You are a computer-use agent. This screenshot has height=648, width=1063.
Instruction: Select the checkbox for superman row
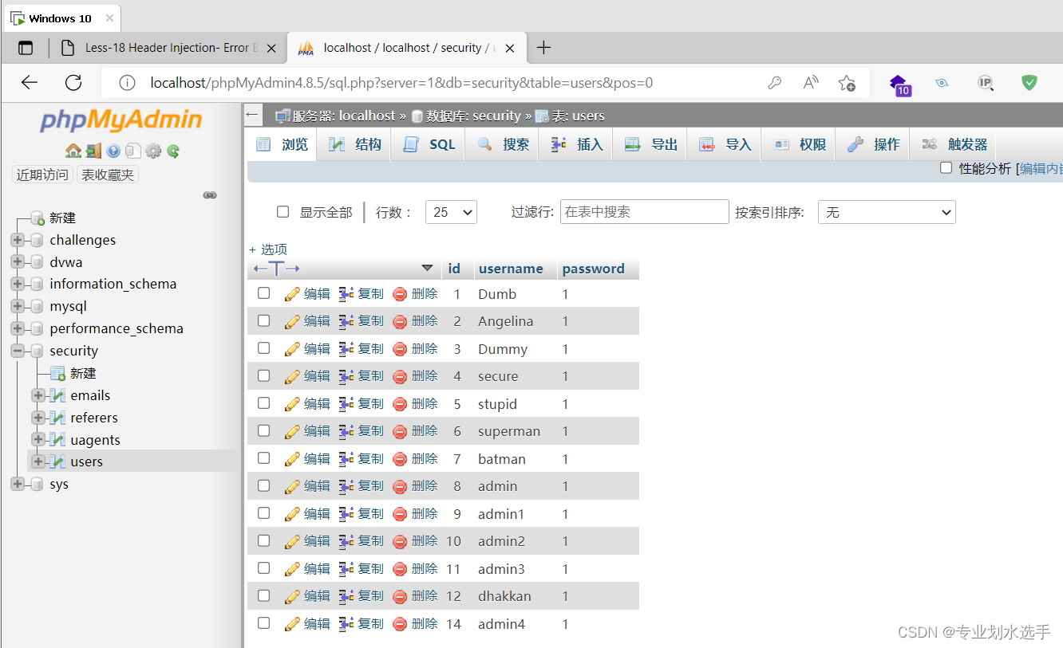(x=263, y=430)
